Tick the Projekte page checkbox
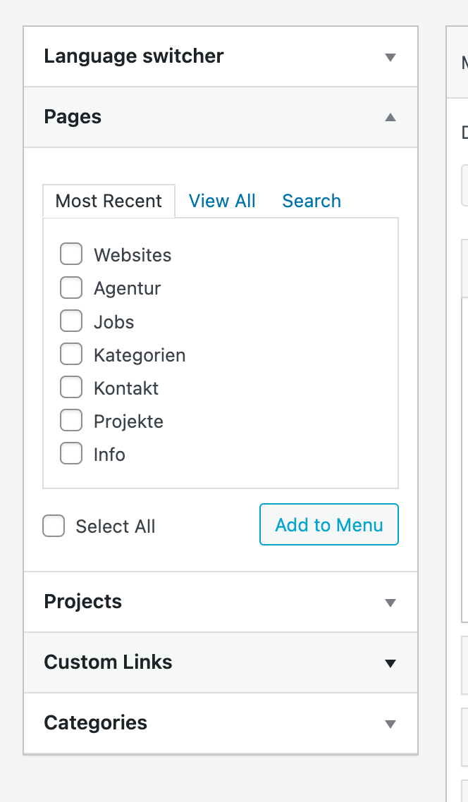 pos(71,421)
